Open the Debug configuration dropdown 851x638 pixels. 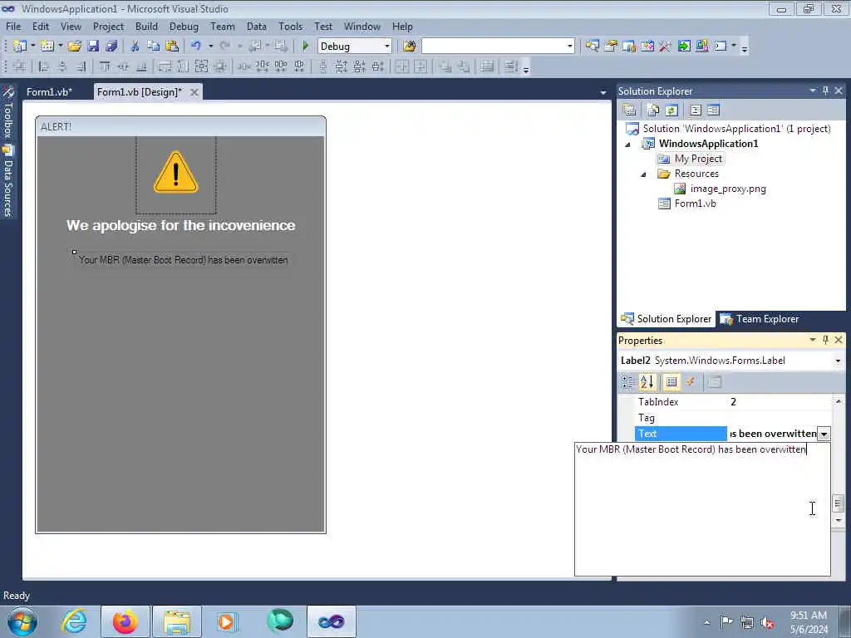(387, 47)
